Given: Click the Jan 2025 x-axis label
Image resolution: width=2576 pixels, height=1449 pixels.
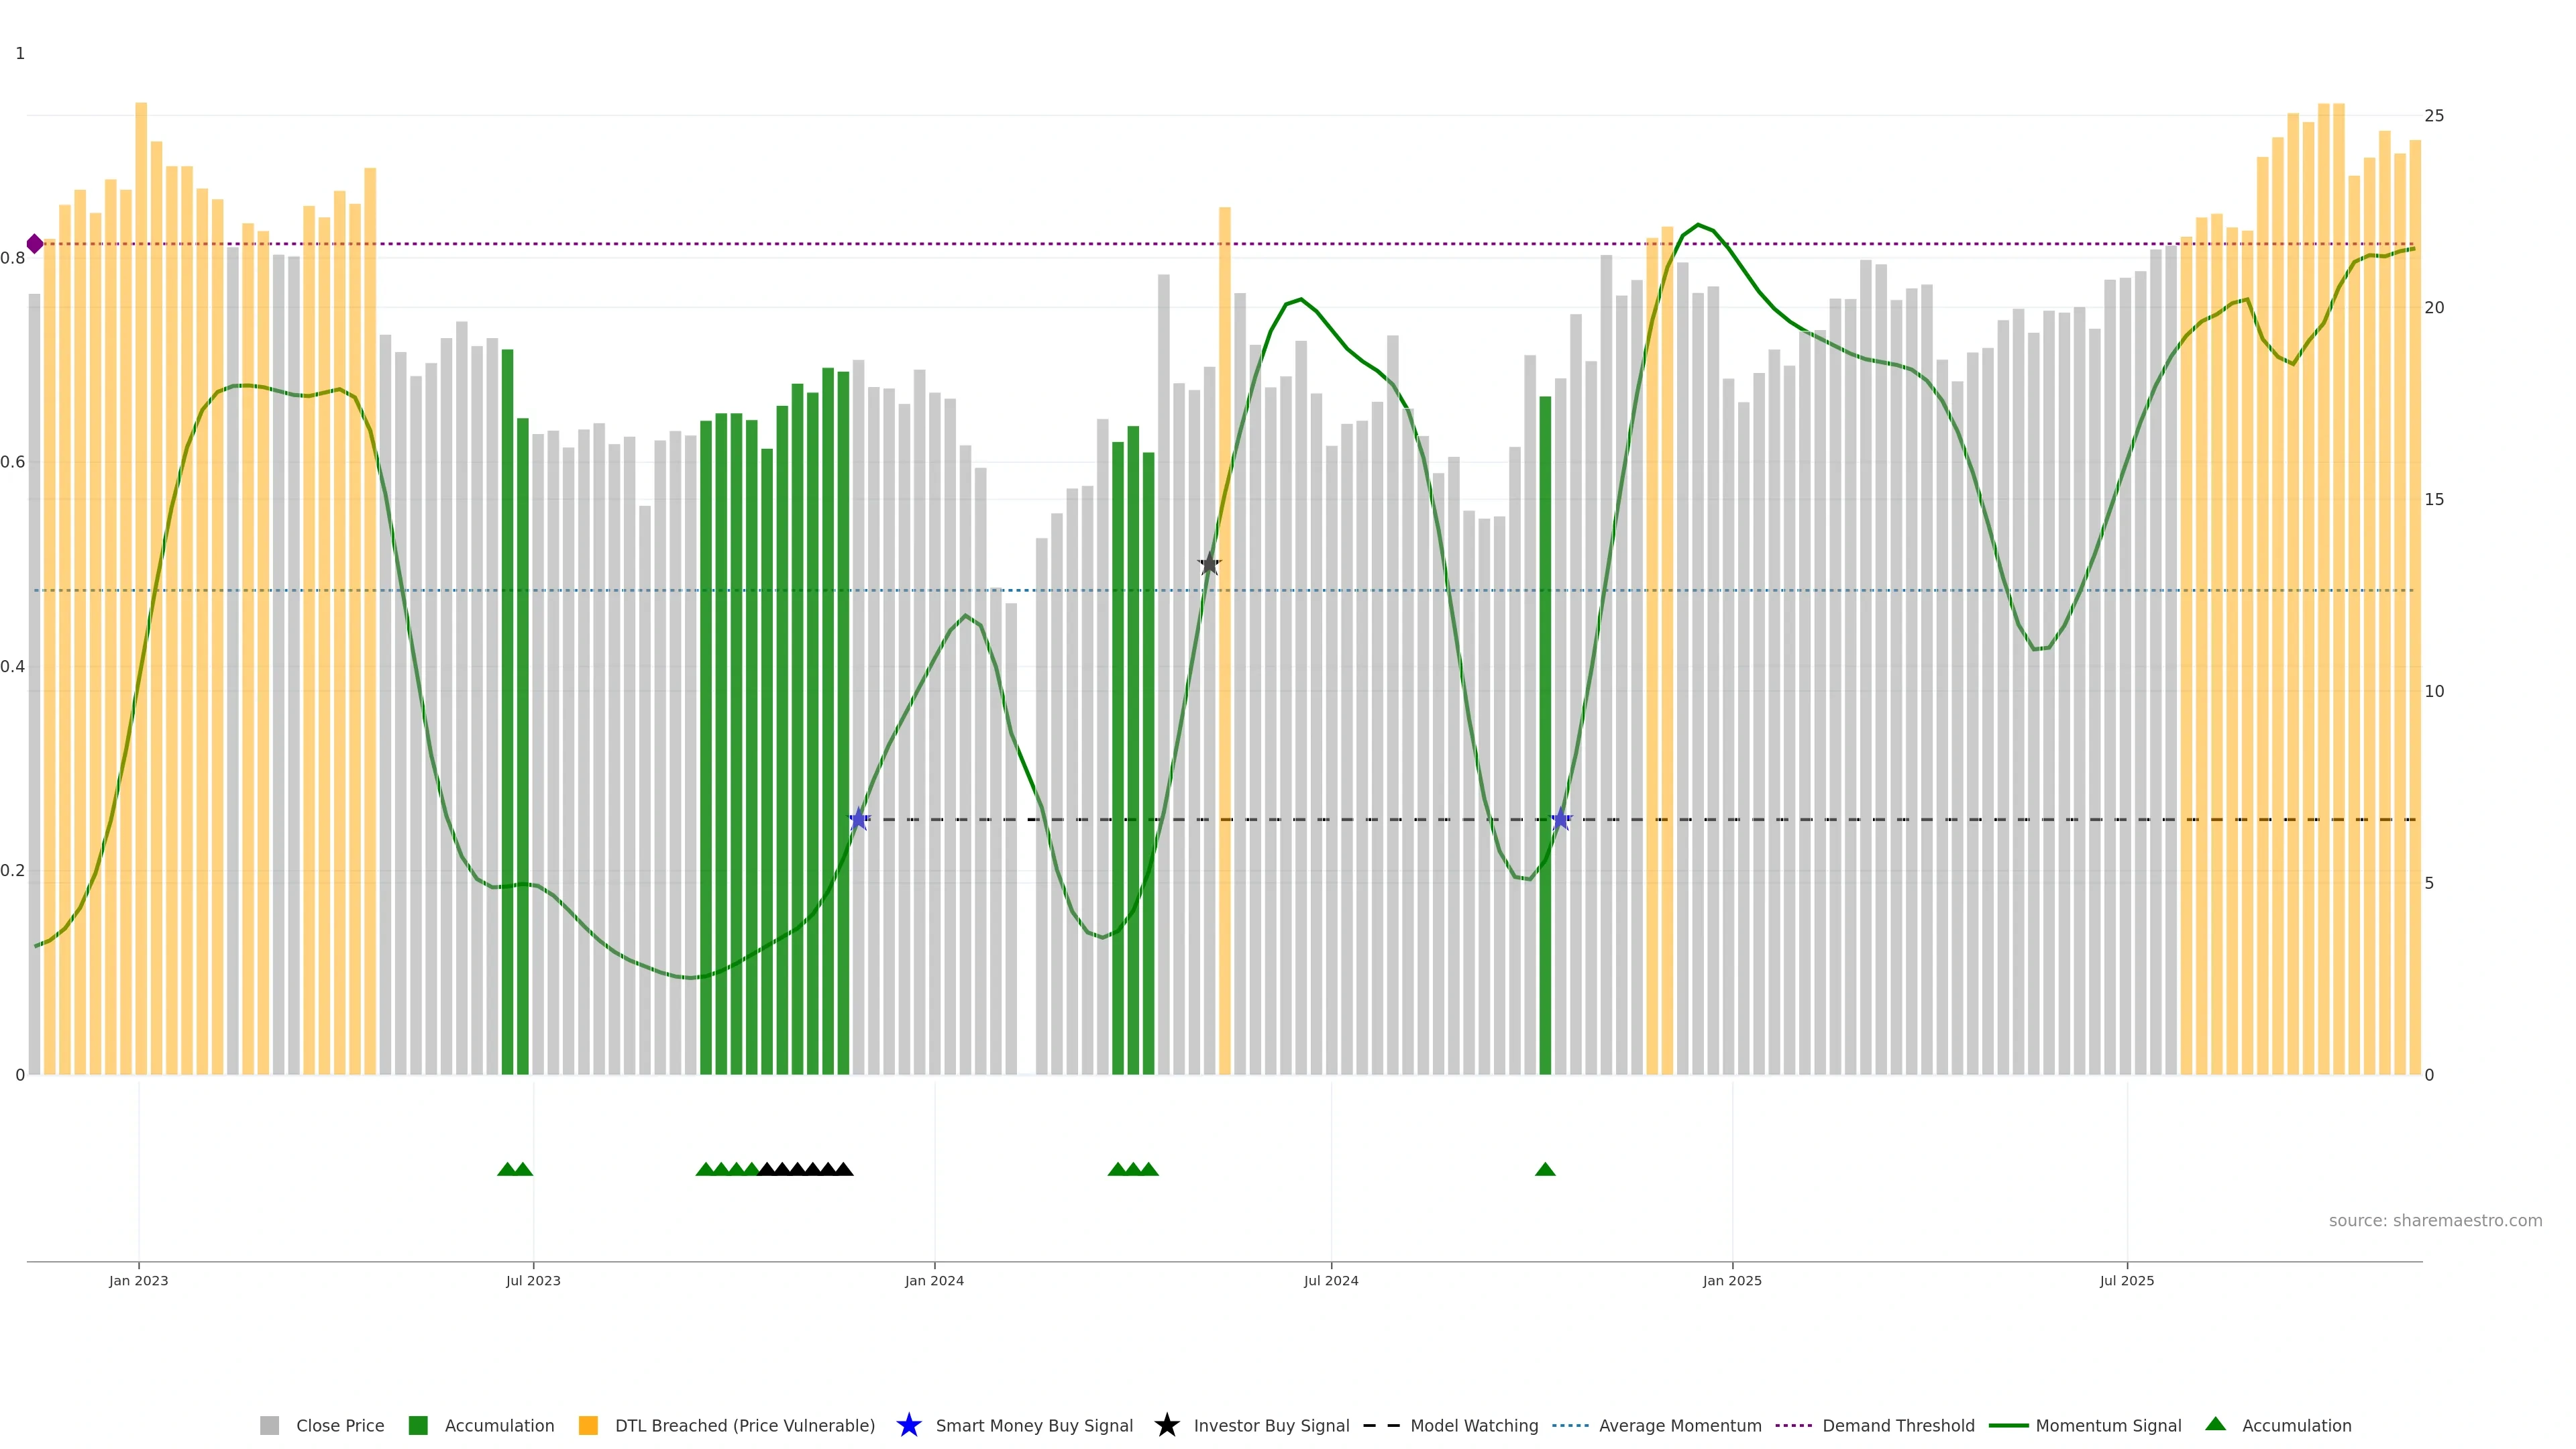Looking at the screenshot, I should pos(1732,1281).
